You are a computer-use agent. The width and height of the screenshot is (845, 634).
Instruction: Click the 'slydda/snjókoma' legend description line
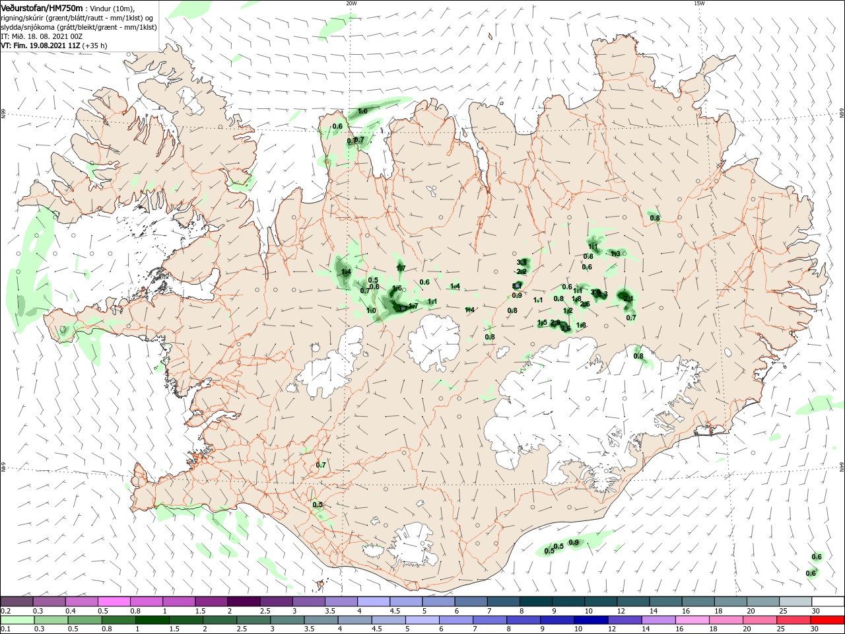[x=79, y=27]
